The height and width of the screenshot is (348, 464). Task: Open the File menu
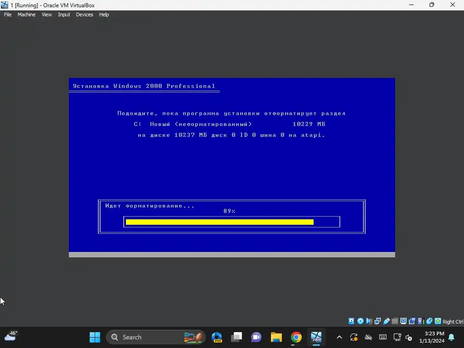click(x=8, y=14)
